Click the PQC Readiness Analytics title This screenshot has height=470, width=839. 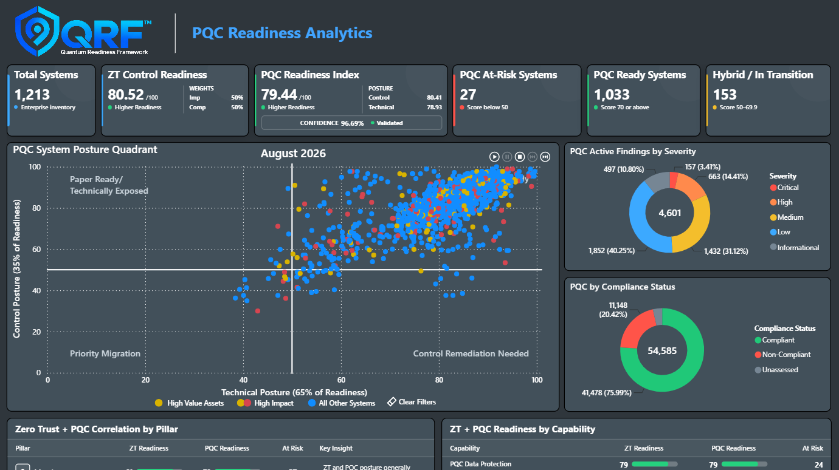click(x=282, y=32)
